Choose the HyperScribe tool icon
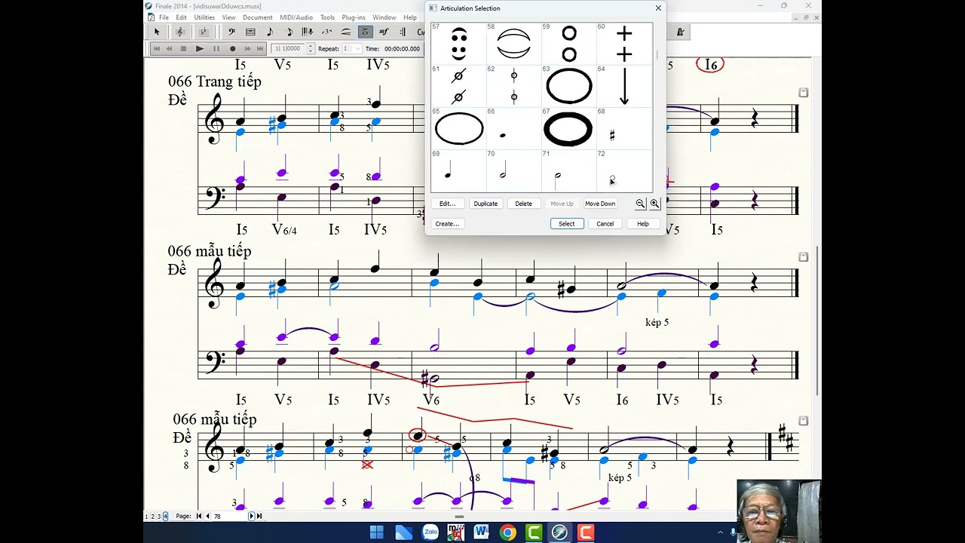The image size is (965, 543). tap(308, 32)
